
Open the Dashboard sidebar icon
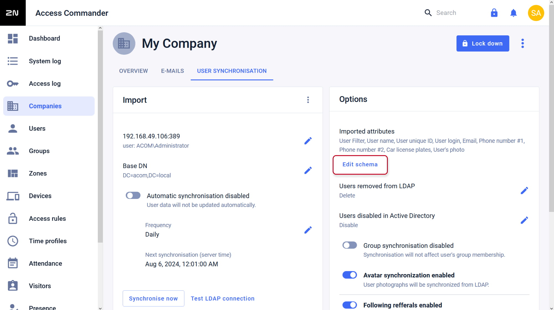[x=13, y=38]
